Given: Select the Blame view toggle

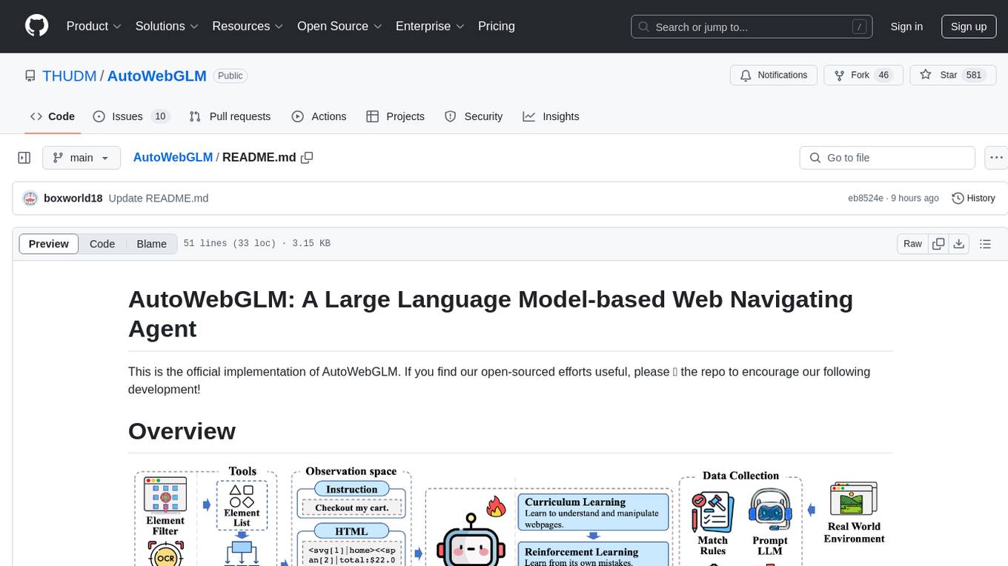Looking at the screenshot, I should [152, 244].
